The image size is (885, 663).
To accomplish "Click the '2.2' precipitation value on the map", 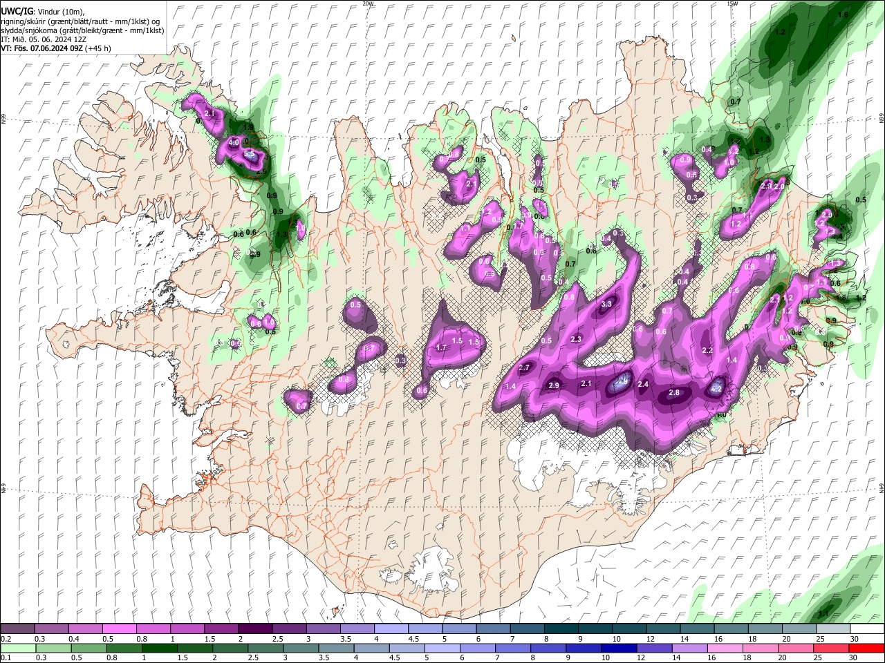I will pos(707,351).
